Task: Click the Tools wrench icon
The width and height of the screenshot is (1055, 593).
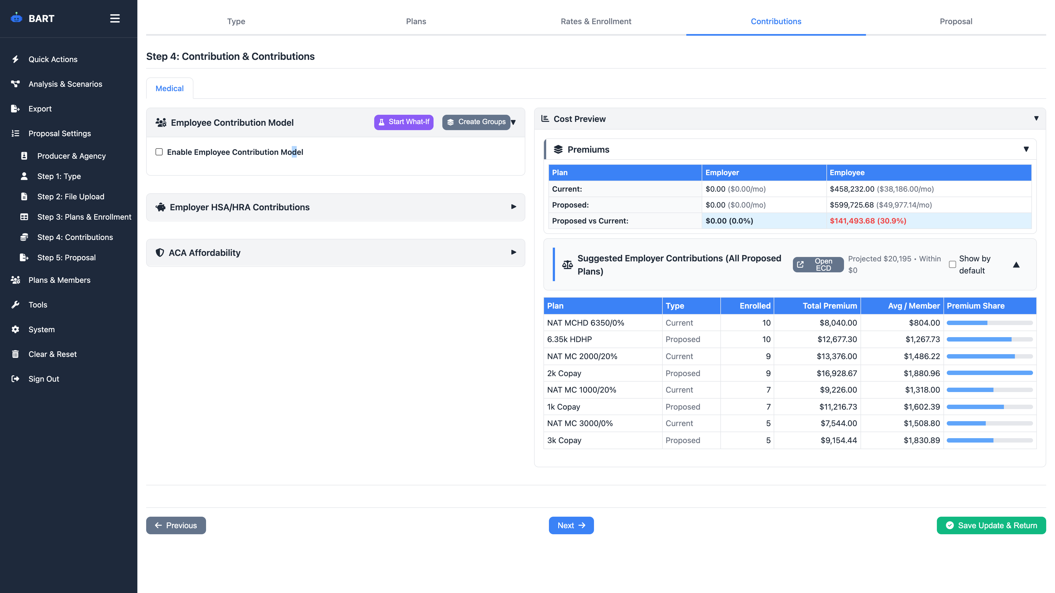Action: (x=15, y=304)
